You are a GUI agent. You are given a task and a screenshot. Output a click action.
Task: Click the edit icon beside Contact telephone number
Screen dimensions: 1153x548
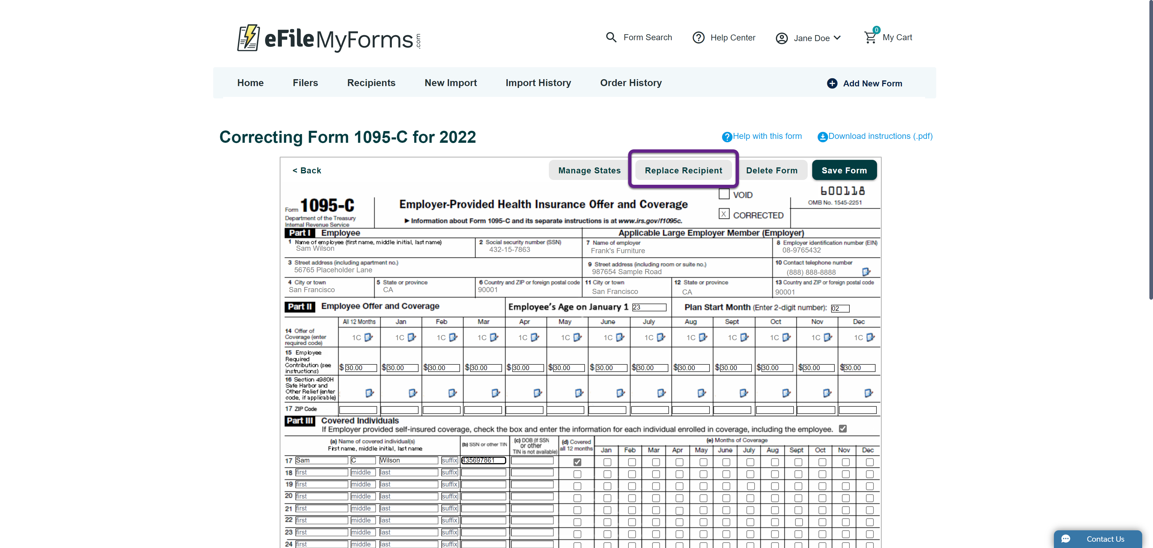(866, 272)
